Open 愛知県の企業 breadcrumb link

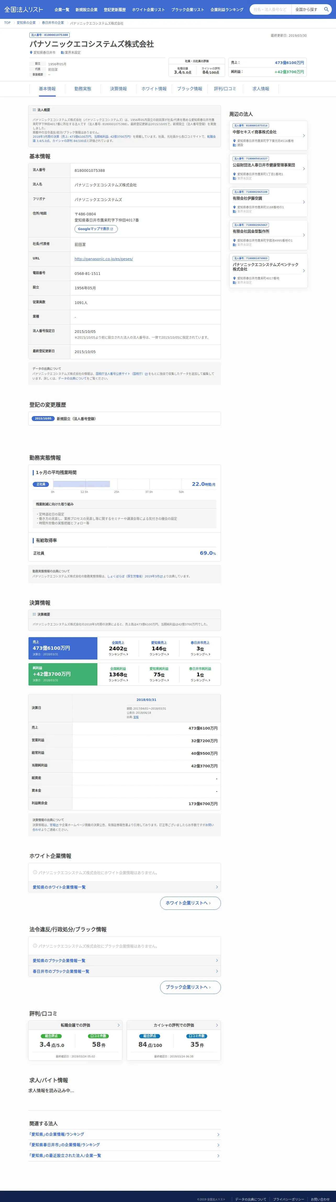26,23
